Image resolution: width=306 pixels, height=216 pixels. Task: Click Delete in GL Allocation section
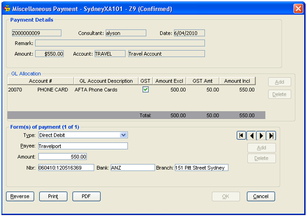pyautogui.click(x=279, y=94)
